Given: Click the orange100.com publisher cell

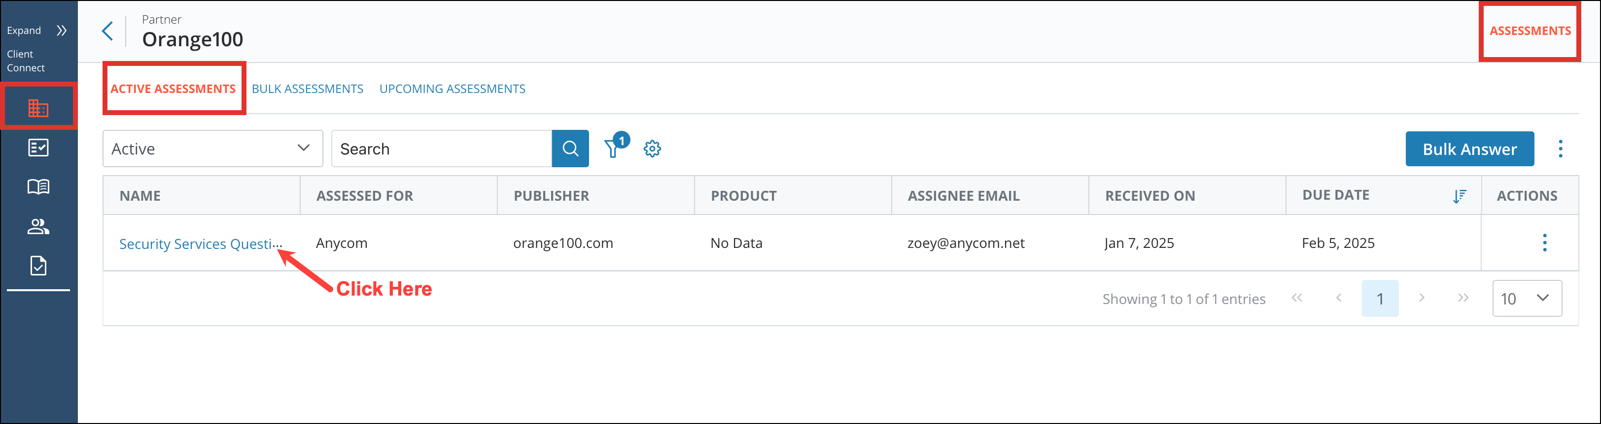Looking at the screenshot, I should click(x=563, y=243).
